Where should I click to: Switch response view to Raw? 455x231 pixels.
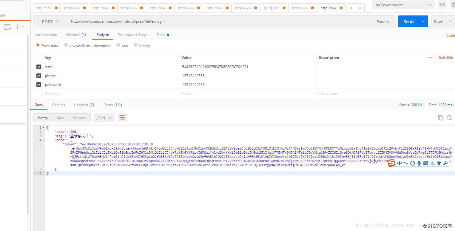click(60, 118)
